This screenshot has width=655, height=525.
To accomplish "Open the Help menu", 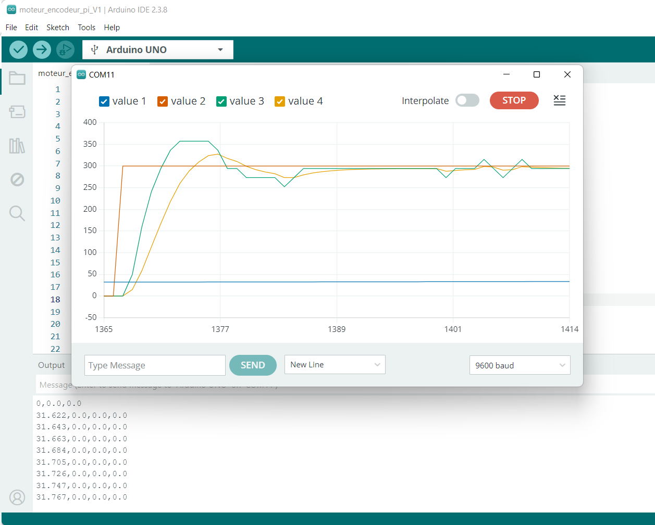I will click(112, 28).
